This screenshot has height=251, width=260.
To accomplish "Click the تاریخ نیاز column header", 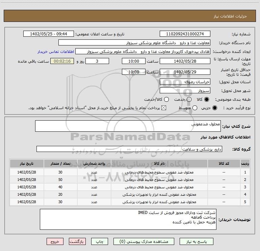I will 27,164.
